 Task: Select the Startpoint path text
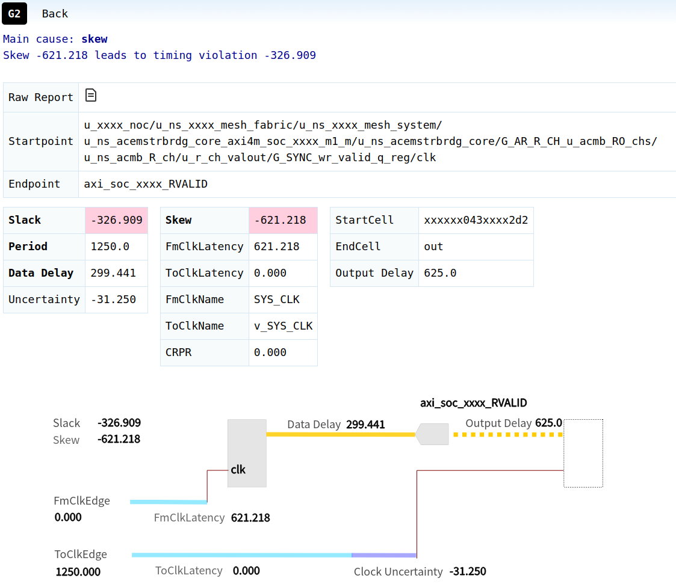[370, 141]
